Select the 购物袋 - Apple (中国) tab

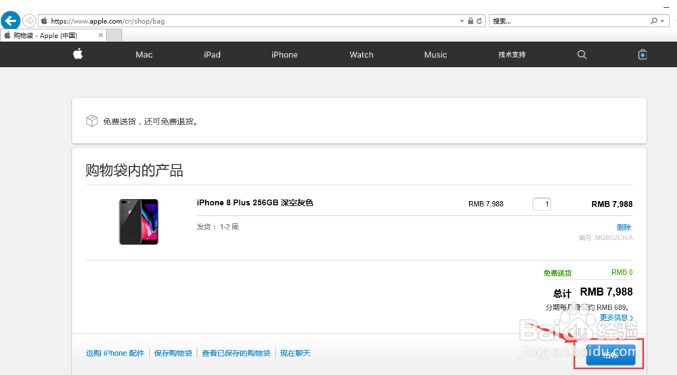53,35
